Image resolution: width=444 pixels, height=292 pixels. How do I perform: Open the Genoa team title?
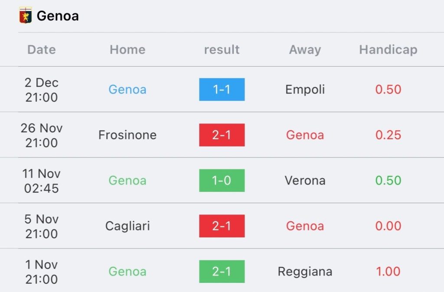58,16
